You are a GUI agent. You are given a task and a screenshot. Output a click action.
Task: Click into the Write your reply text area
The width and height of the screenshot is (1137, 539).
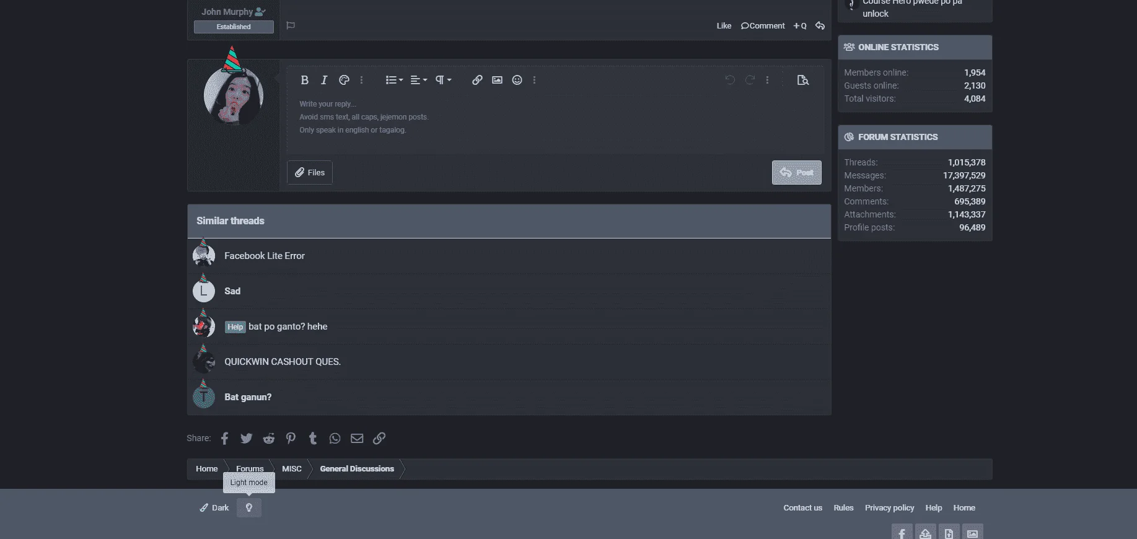[x=555, y=123]
